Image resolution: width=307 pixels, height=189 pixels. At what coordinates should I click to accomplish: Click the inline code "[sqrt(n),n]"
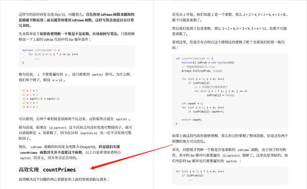(x=89, y=133)
